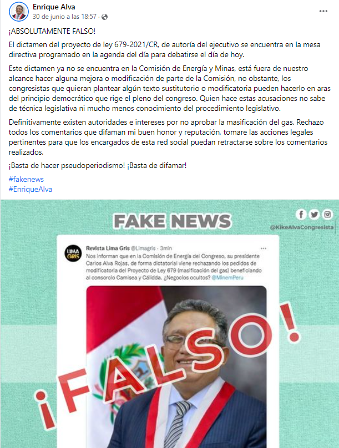Open Enrique Alva's profile picture
This screenshot has width=339, height=448.
(x=19, y=12)
